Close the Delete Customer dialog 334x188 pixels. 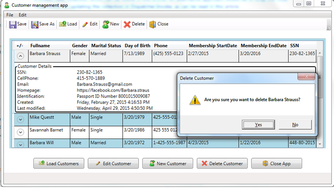tap(306, 77)
